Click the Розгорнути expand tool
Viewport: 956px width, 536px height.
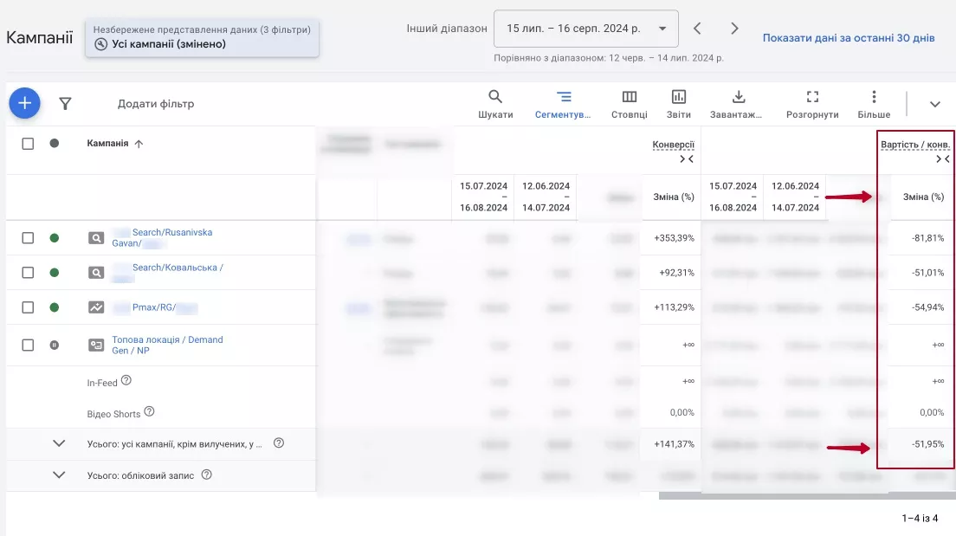(812, 104)
